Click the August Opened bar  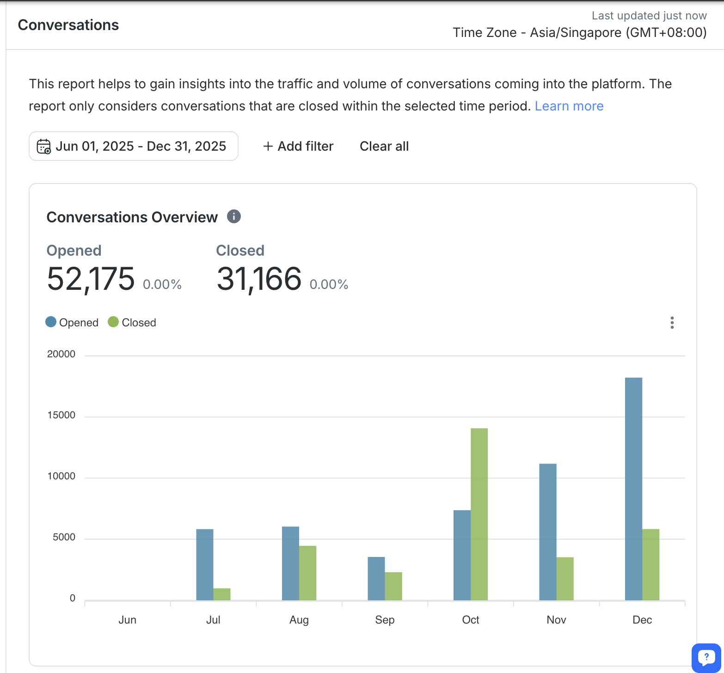click(x=290, y=563)
